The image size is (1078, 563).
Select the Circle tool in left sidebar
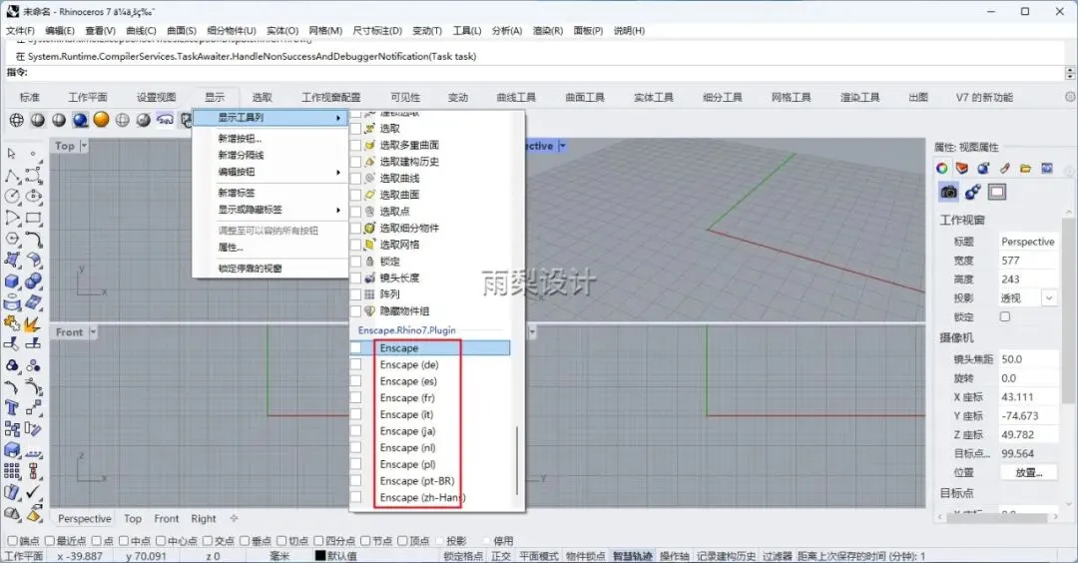[x=12, y=197]
